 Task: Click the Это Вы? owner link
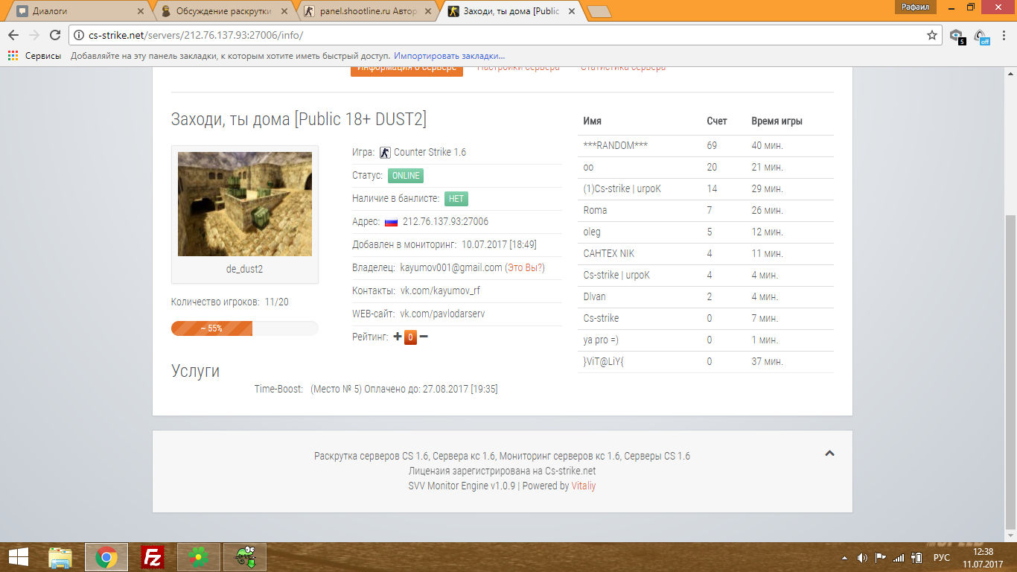(x=525, y=267)
